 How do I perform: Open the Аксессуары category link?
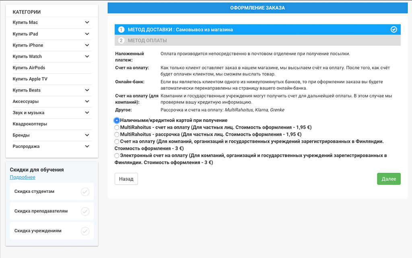[25, 101]
